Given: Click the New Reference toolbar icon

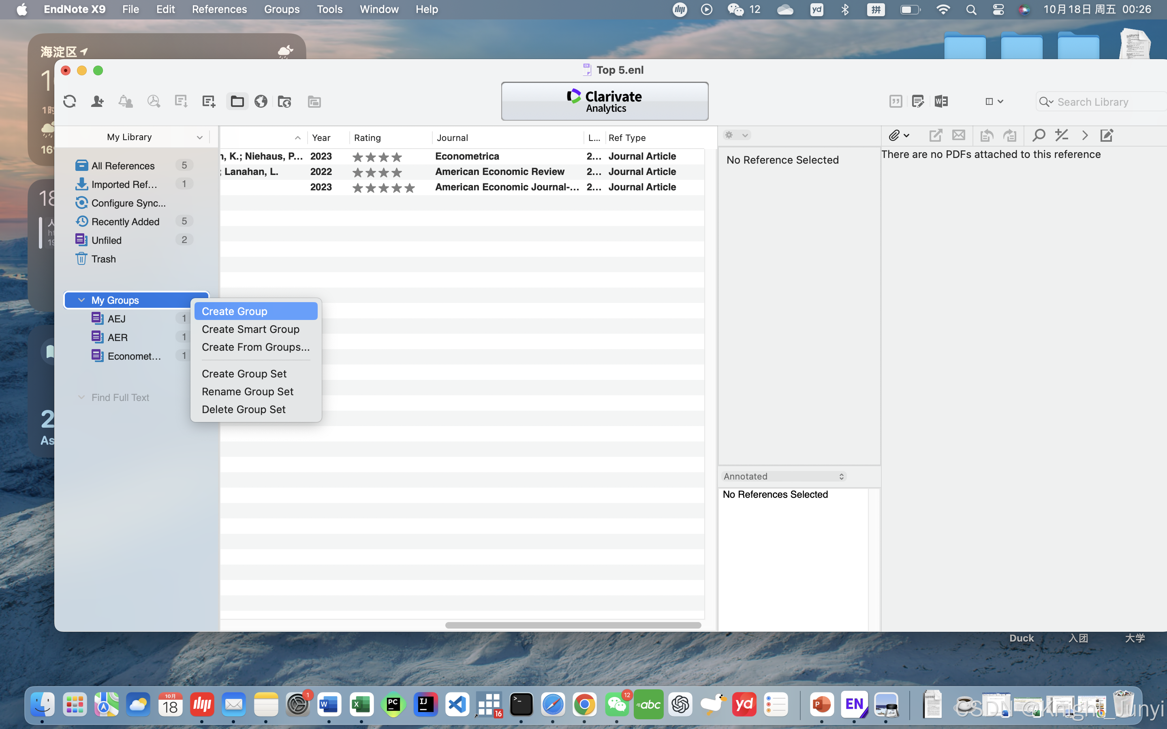Looking at the screenshot, I should coord(208,101).
